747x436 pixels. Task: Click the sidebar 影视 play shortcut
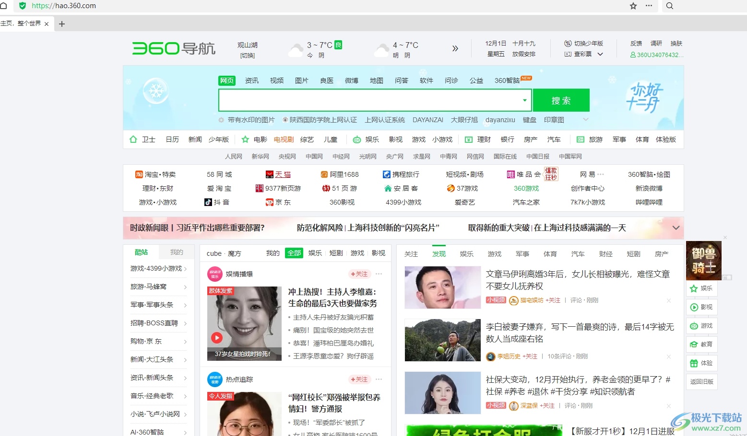702,307
